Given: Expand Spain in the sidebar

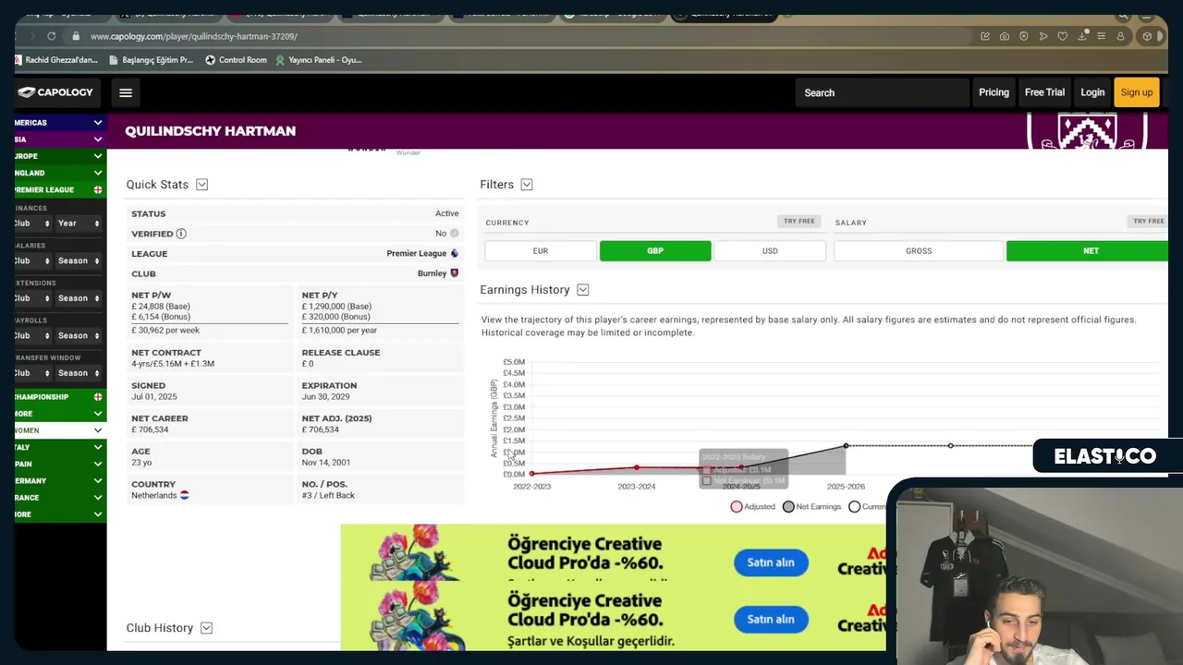Looking at the screenshot, I should point(60,464).
